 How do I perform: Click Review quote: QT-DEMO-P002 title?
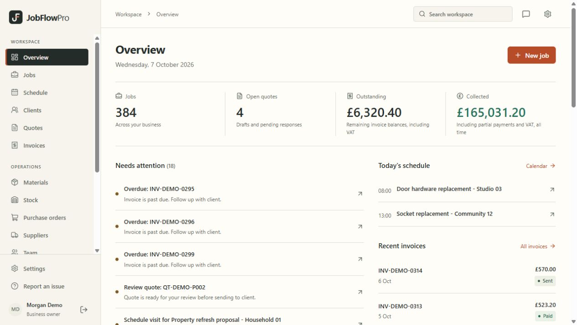pyautogui.click(x=165, y=288)
